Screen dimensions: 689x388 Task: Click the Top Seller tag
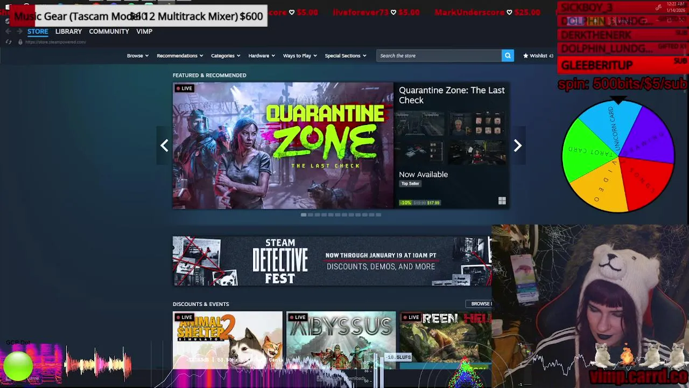410,183
